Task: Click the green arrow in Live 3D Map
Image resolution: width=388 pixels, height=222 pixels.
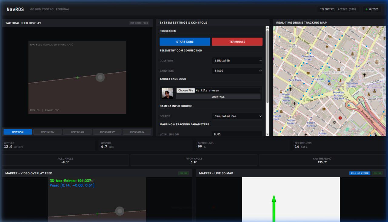Action: tap(274, 208)
